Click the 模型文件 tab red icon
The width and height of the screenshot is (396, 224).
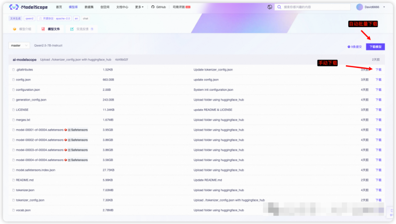click(43, 29)
